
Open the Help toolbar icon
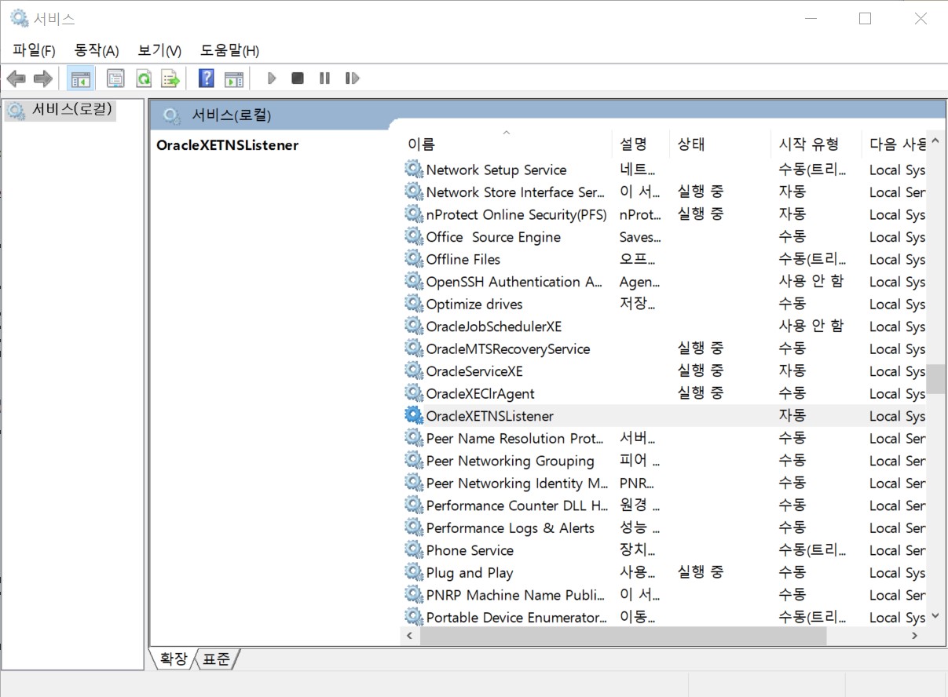coord(207,78)
